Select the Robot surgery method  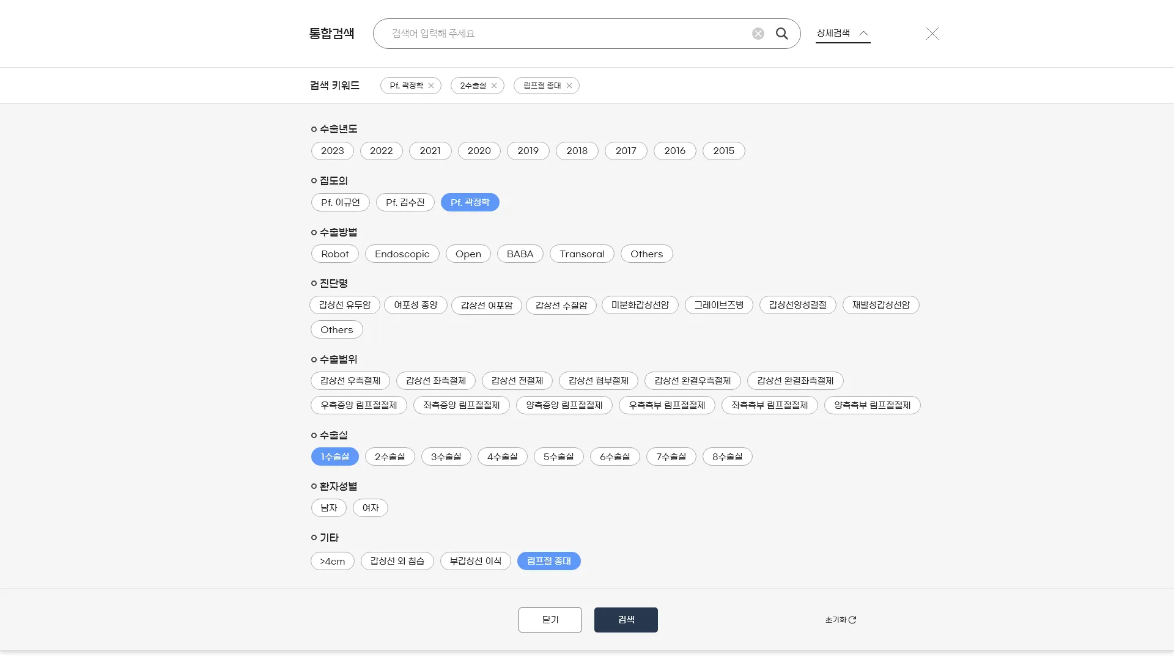click(334, 254)
